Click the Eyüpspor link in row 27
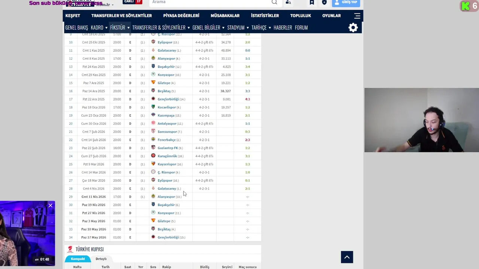 click(165, 180)
